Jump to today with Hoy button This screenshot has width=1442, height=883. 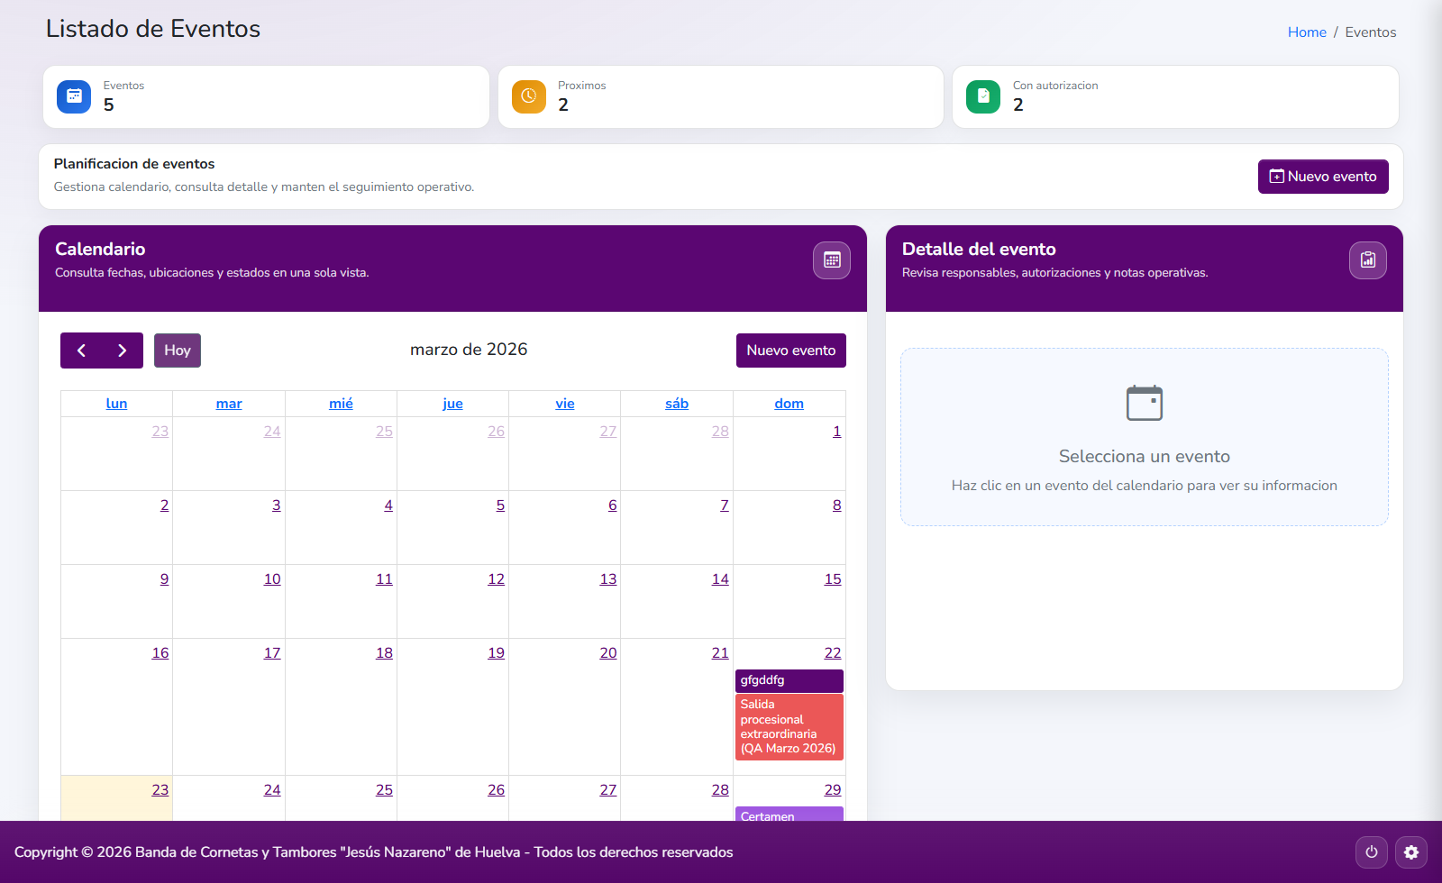(x=178, y=350)
